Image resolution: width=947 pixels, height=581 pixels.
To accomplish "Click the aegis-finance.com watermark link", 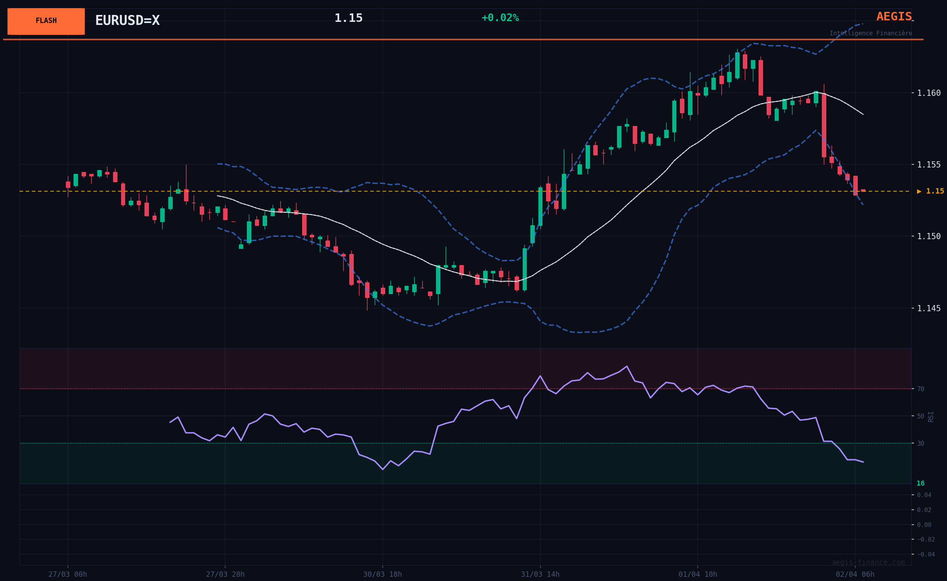I will (868, 563).
